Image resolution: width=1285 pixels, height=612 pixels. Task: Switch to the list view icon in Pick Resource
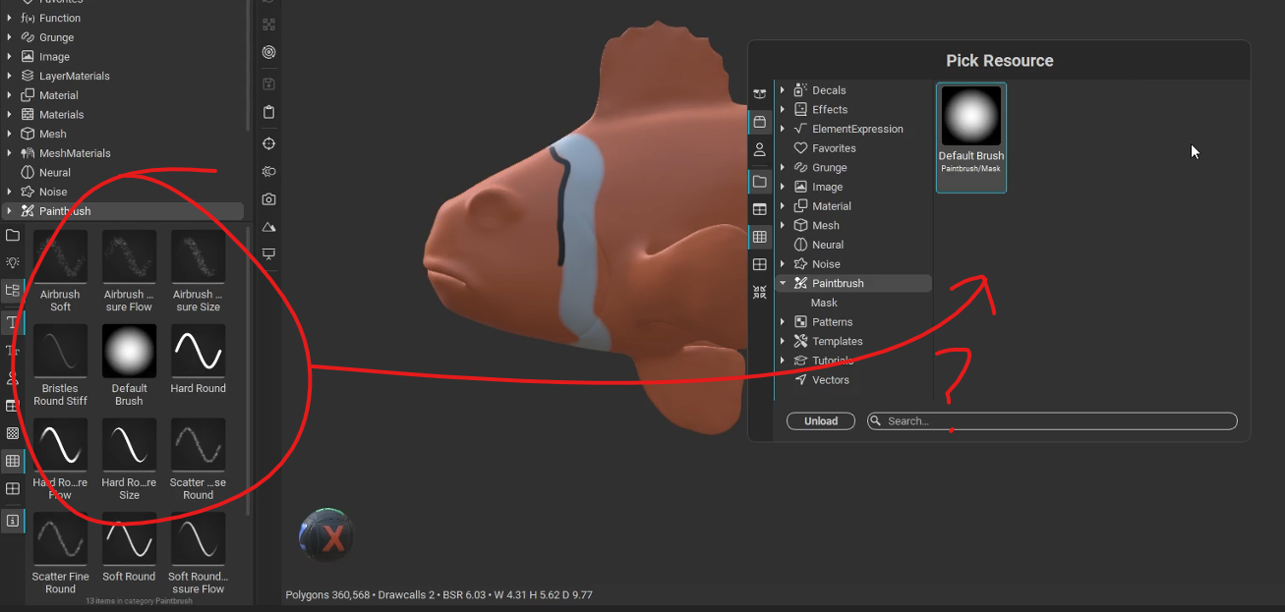point(759,209)
